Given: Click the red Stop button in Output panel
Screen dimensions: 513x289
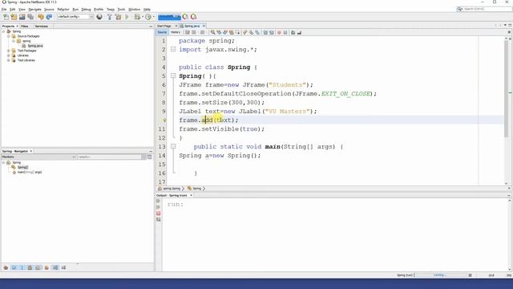Looking at the screenshot, I should click(x=159, y=214).
